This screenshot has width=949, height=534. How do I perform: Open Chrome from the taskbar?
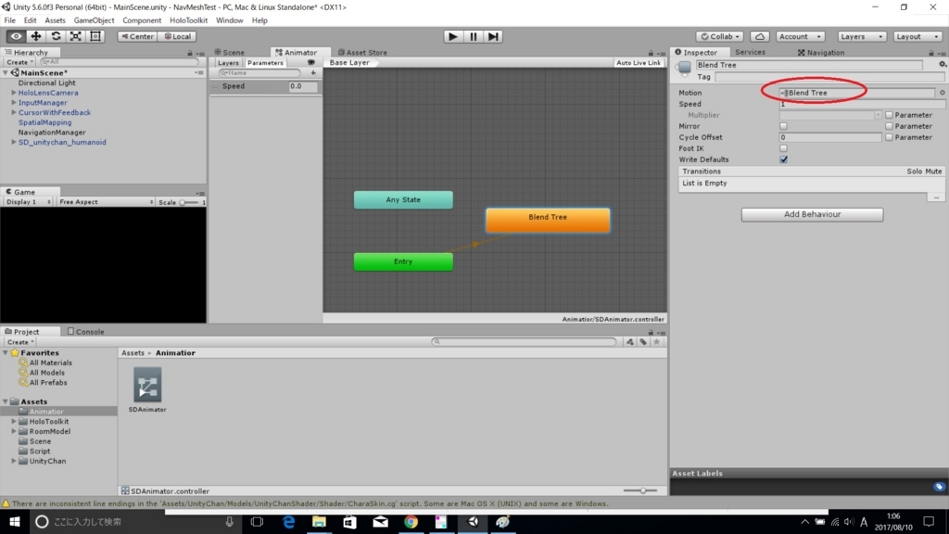[x=411, y=521]
